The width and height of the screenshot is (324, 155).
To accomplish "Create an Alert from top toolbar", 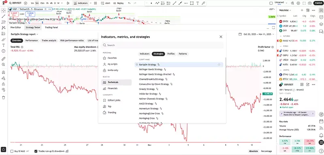I will [106, 3].
